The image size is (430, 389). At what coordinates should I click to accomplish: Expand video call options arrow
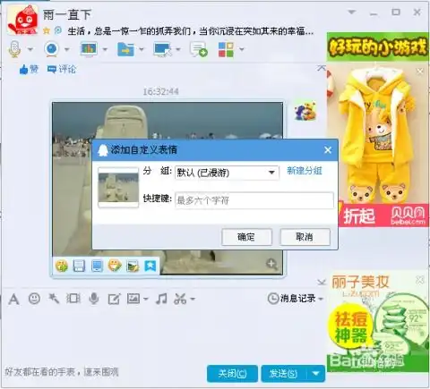[x=67, y=49]
